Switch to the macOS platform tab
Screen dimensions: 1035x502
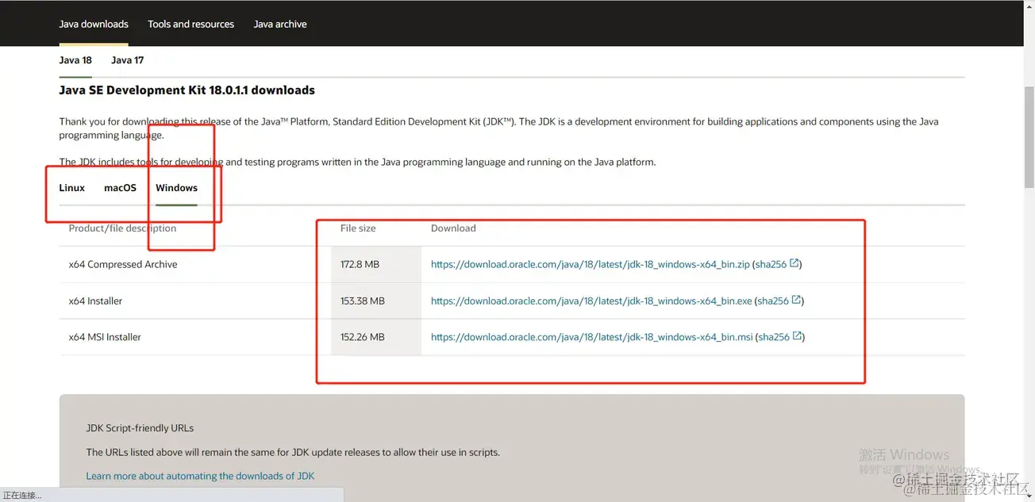click(120, 188)
